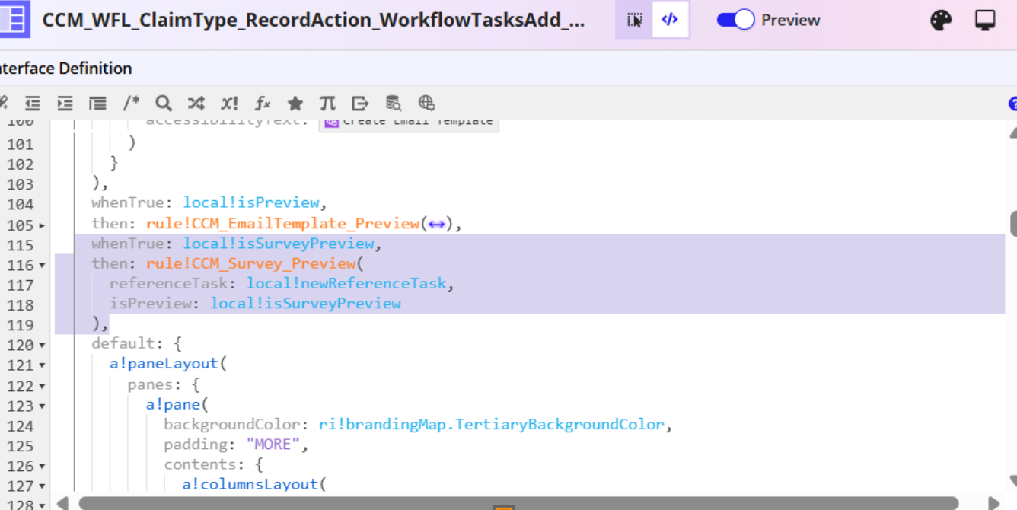Click the Interface Definition panel header
This screenshot has width=1017, height=510.
(65, 69)
